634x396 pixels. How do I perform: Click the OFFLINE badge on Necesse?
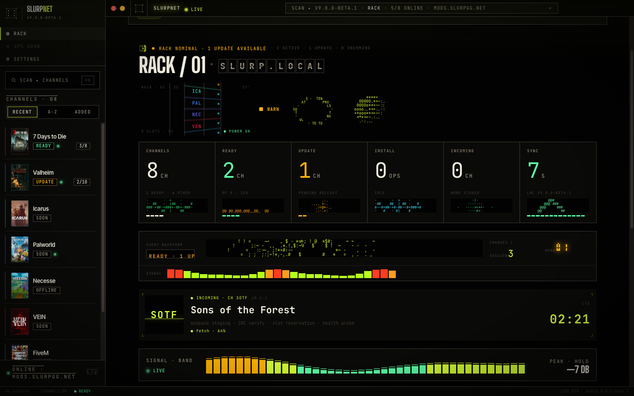pyautogui.click(x=47, y=290)
